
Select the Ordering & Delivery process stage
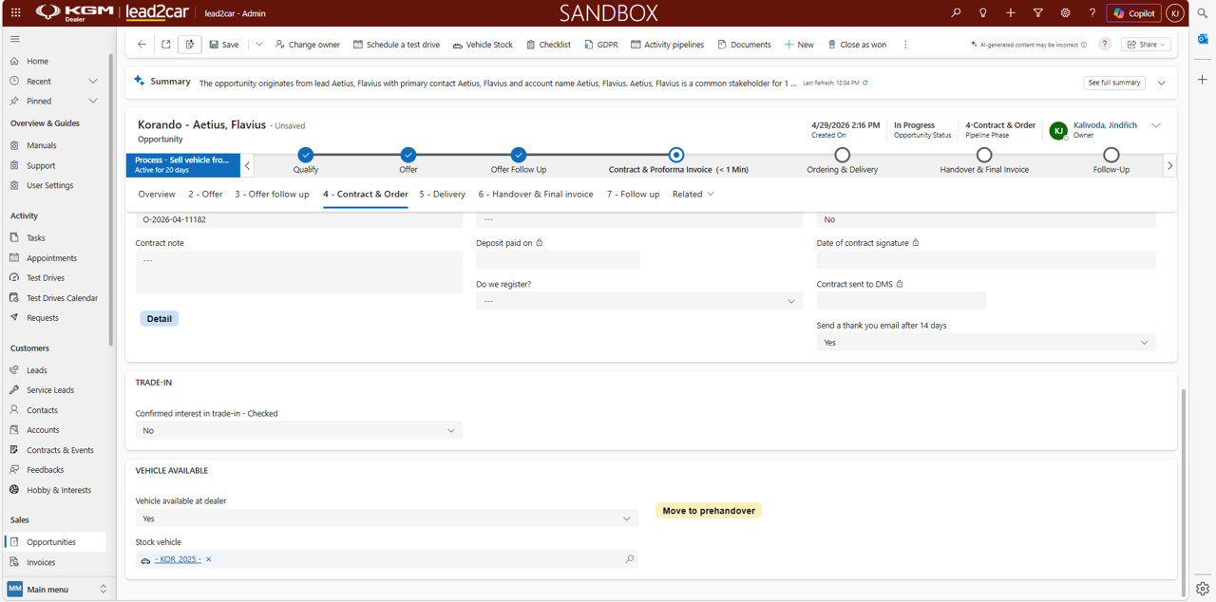coord(843,155)
